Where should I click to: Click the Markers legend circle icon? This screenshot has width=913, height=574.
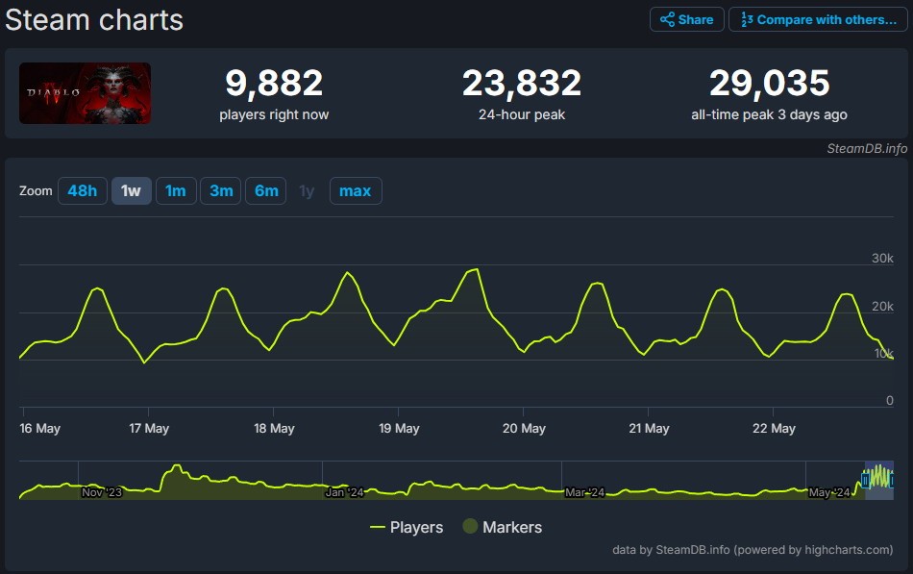pos(470,527)
